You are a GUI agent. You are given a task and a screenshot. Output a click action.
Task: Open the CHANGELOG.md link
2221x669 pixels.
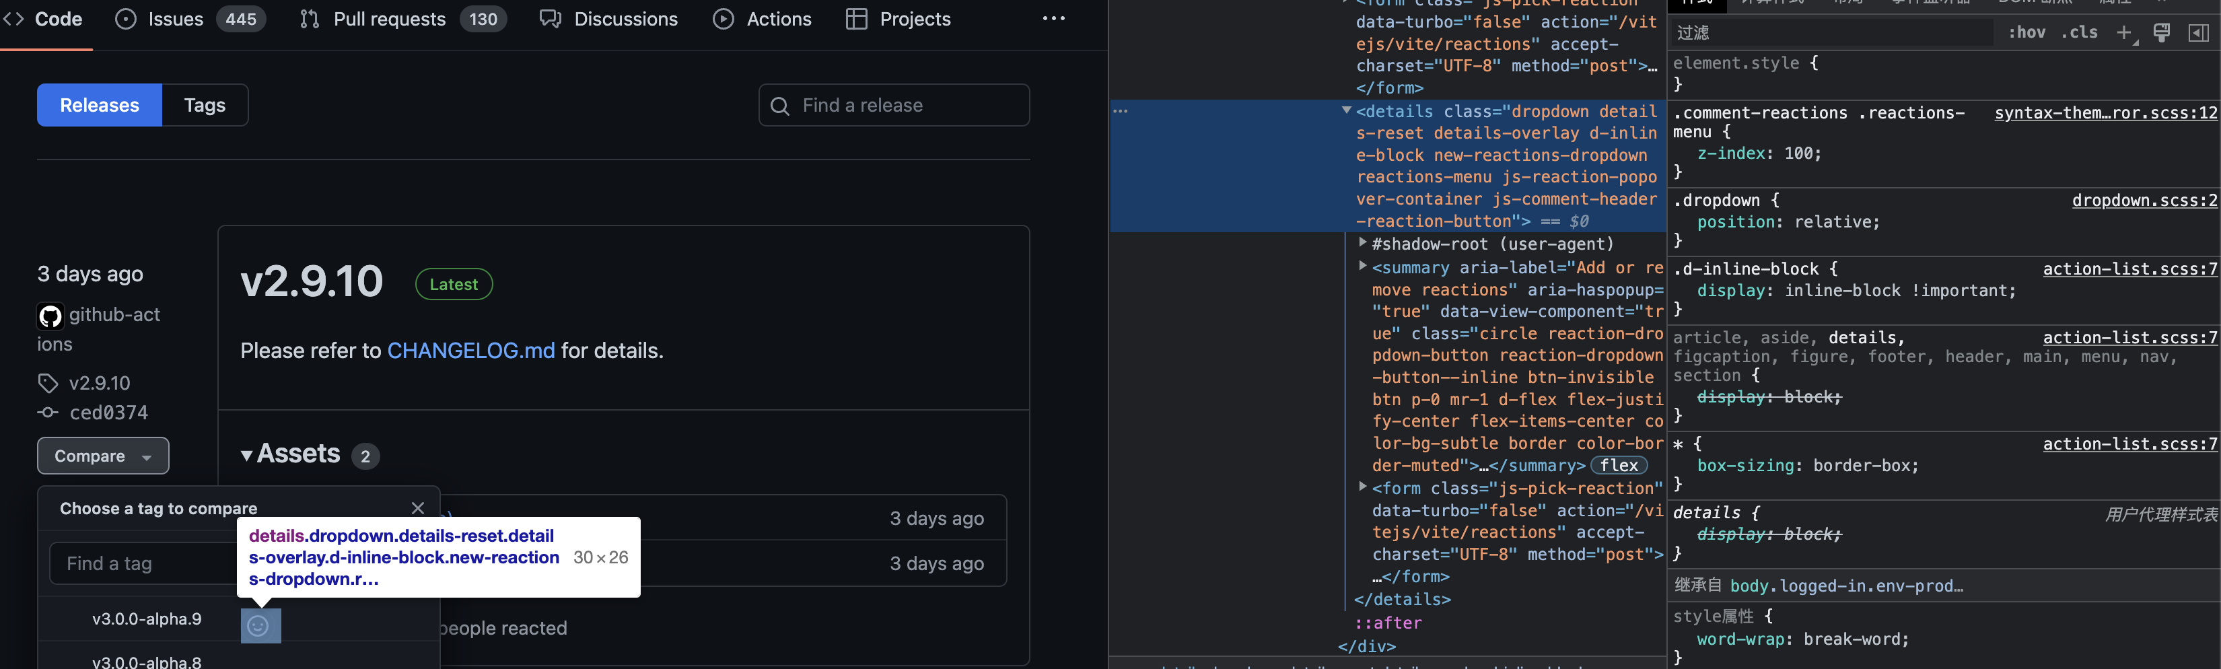click(x=470, y=351)
